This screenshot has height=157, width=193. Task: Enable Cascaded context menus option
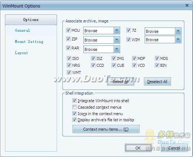74,107
